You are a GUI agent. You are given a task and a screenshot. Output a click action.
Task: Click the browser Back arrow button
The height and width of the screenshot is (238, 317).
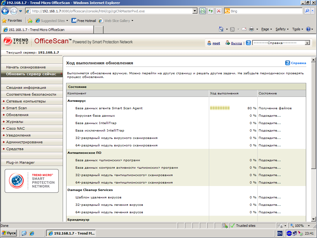tap(5, 11)
